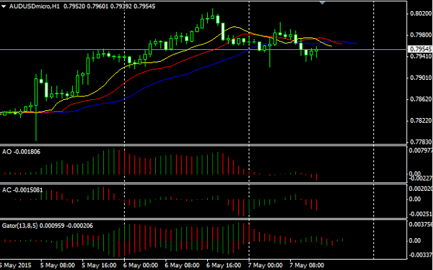Select the current price label 0.79545
Screen dimensions: 433x270
pos(421,49)
